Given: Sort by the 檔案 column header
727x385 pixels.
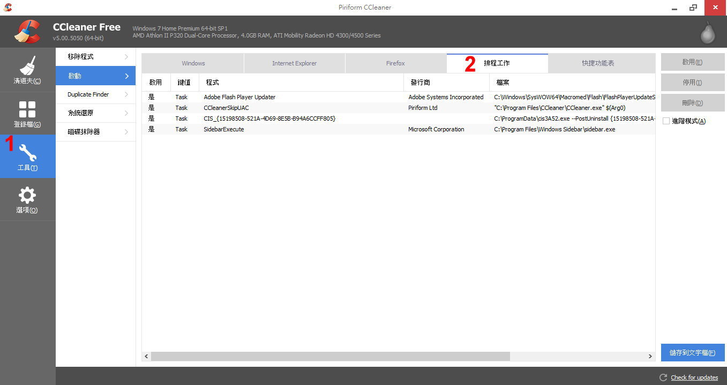Looking at the screenshot, I should point(572,83).
